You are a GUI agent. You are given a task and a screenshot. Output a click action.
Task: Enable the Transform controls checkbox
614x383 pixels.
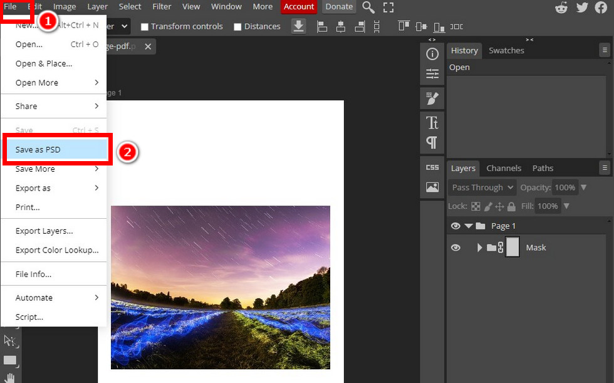pyautogui.click(x=144, y=26)
